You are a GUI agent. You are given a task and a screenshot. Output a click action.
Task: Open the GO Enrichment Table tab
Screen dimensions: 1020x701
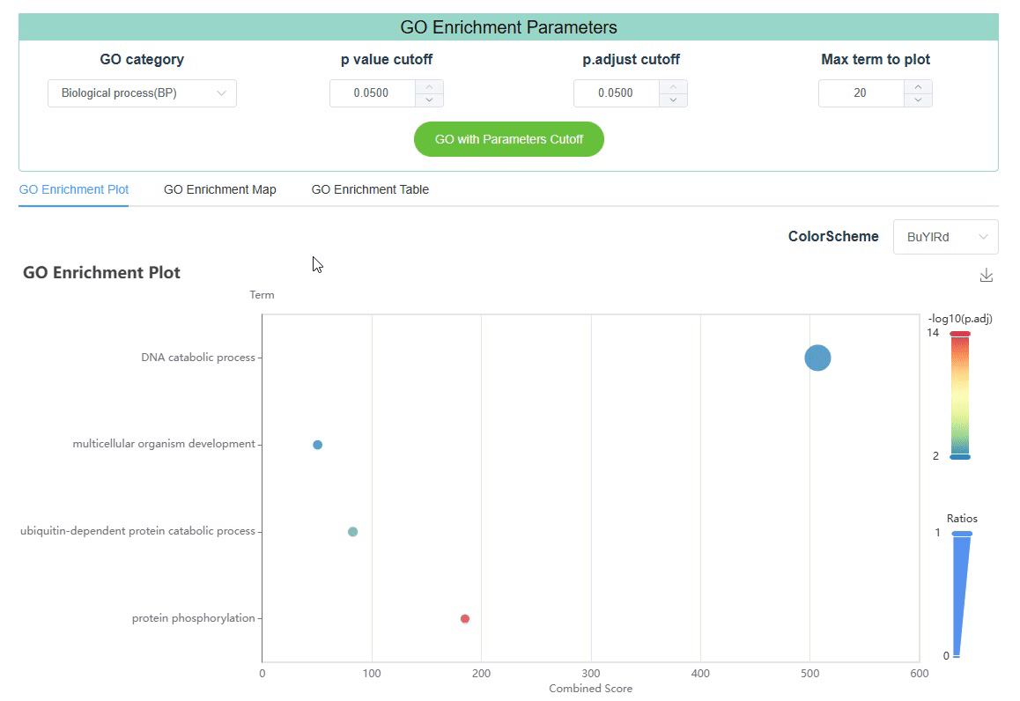pyautogui.click(x=370, y=189)
